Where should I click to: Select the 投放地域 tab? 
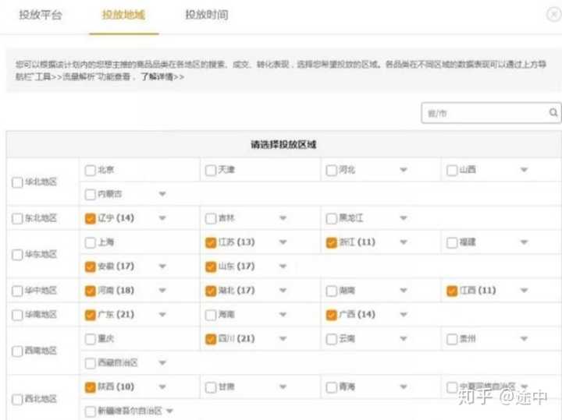123,16
